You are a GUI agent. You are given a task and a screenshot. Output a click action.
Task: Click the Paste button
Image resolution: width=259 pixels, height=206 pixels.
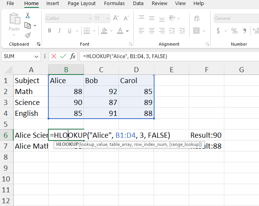[14, 22]
